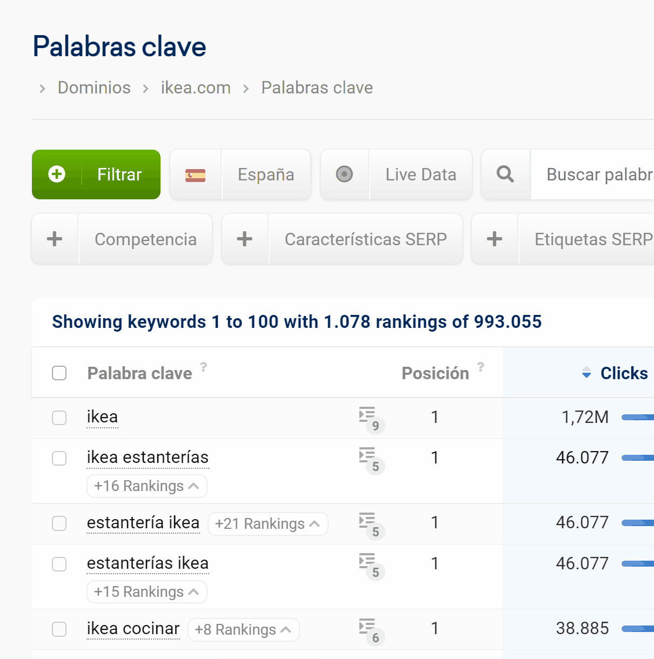Check the box for ikea keyword
This screenshot has height=659, width=654.
coord(59,418)
